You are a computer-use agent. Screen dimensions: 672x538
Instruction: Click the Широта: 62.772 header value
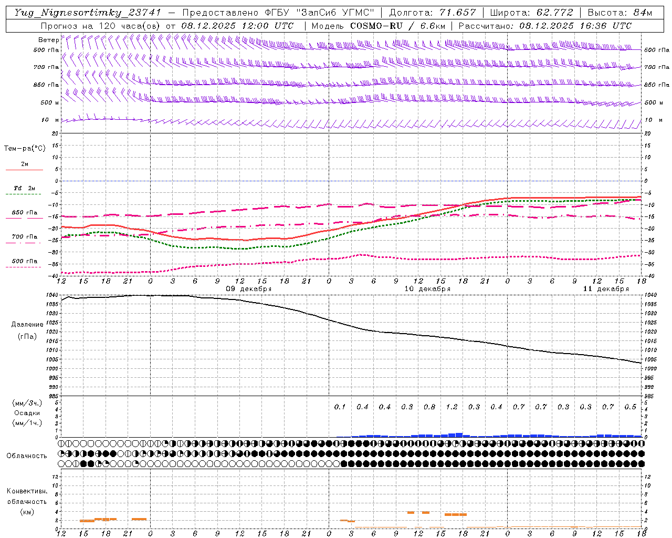click(531, 13)
